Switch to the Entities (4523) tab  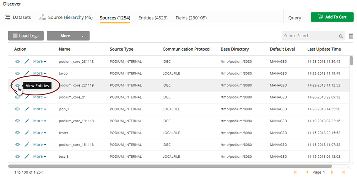[153, 18]
